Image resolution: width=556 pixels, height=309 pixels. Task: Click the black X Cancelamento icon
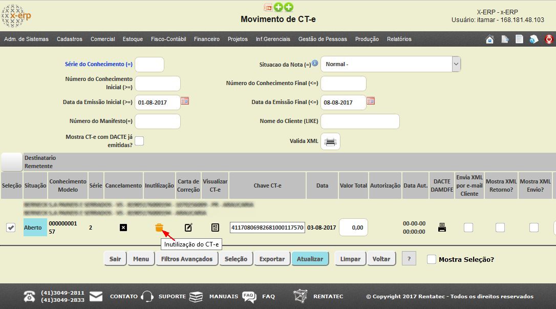(x=123, y=228)
